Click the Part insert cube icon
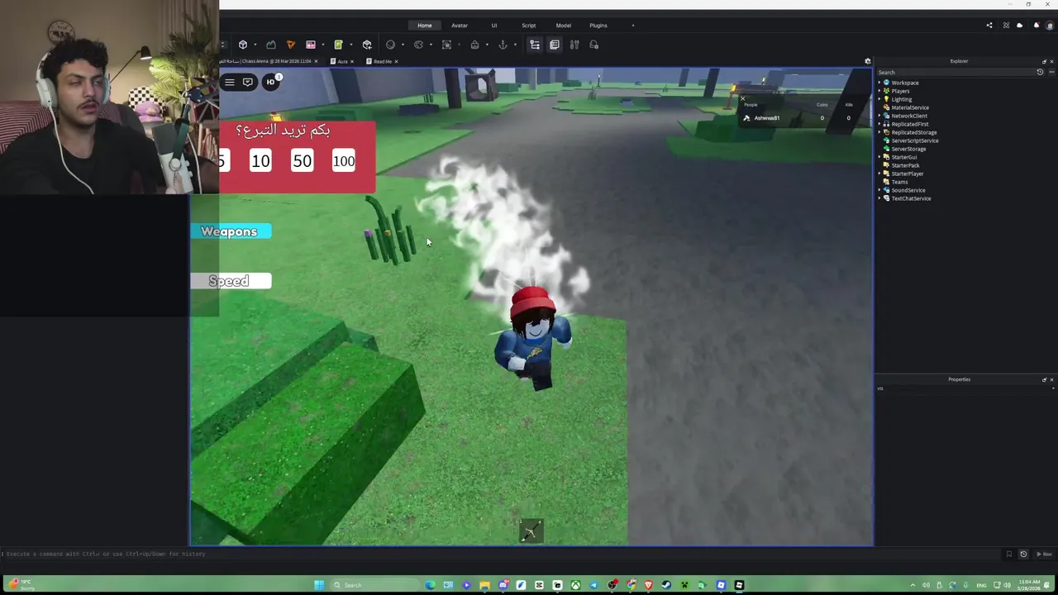Image resolution: width=1058 pixels, height=595 pixels. click(x=243, y=45)
